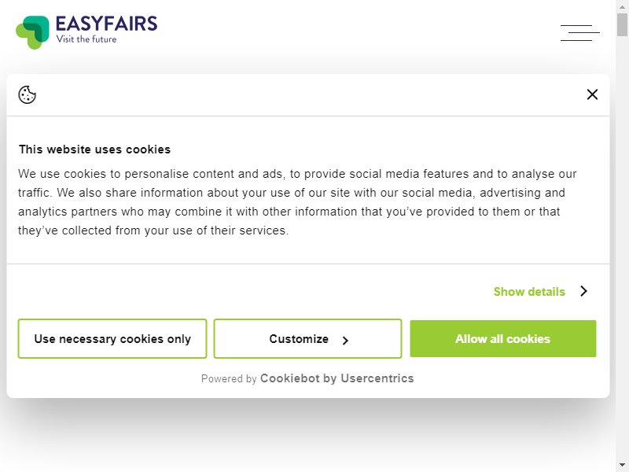
Task: Click the This website uses cookies heading
Action: pos(94,149)
